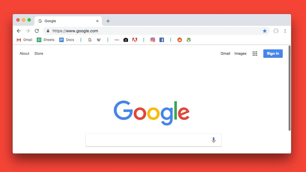Open the Xbox bookmark icon
The width and height of the screenshot is (306, 172).
(189, 40)
